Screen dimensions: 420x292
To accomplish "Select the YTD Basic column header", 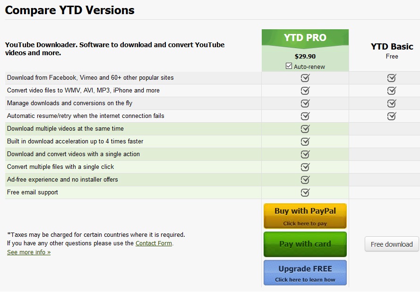I will tap(391, 47).
